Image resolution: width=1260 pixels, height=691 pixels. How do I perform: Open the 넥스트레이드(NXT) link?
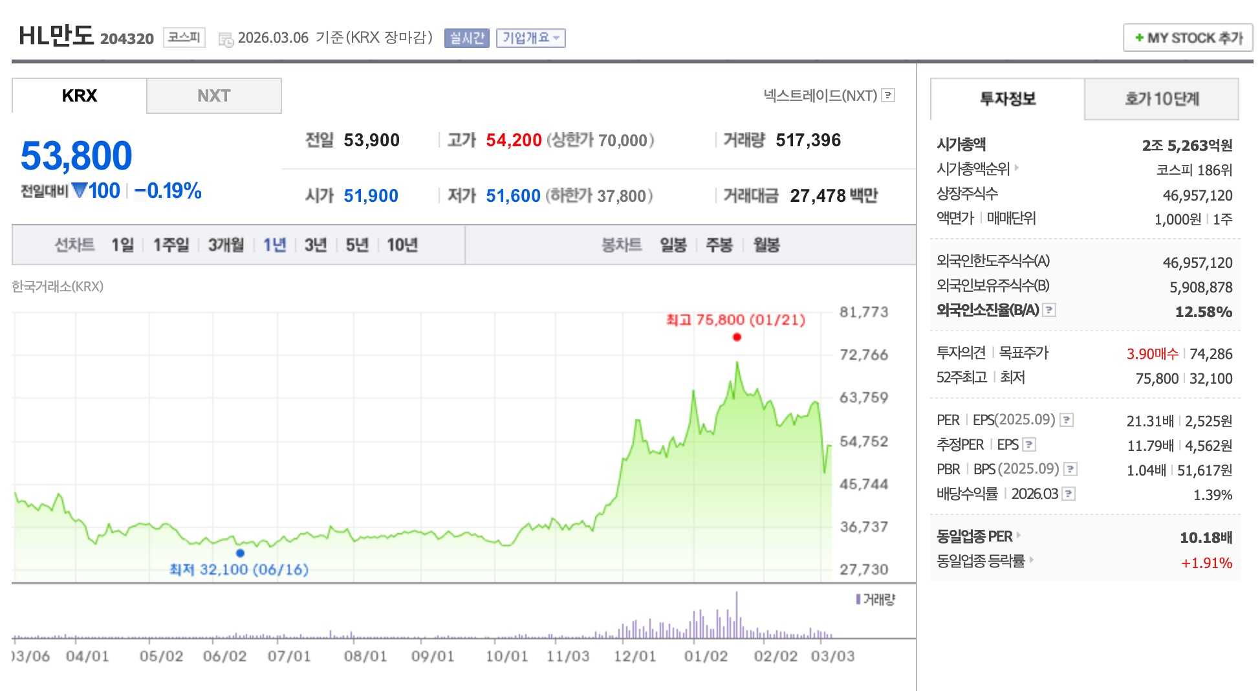[x=820, y=95]
